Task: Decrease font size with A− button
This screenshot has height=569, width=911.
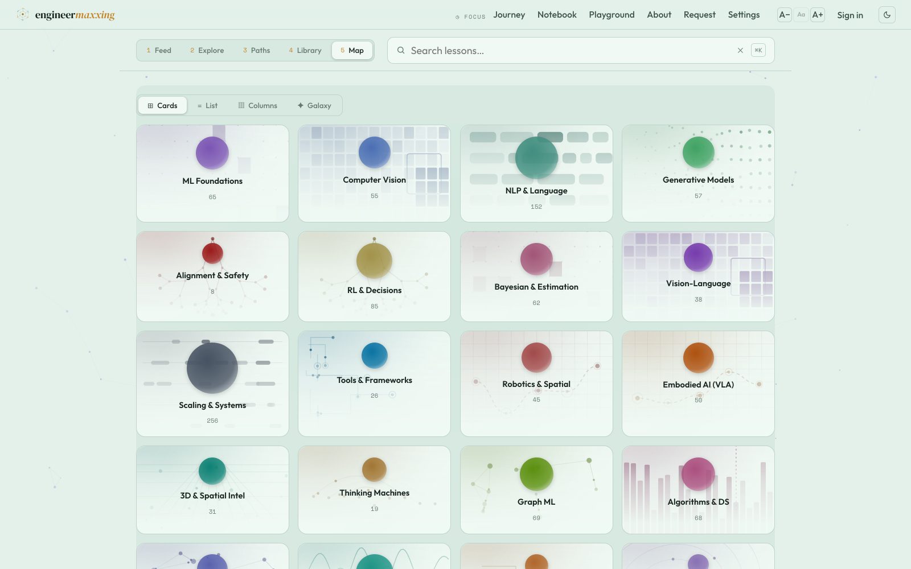Action: pos(785,15)
